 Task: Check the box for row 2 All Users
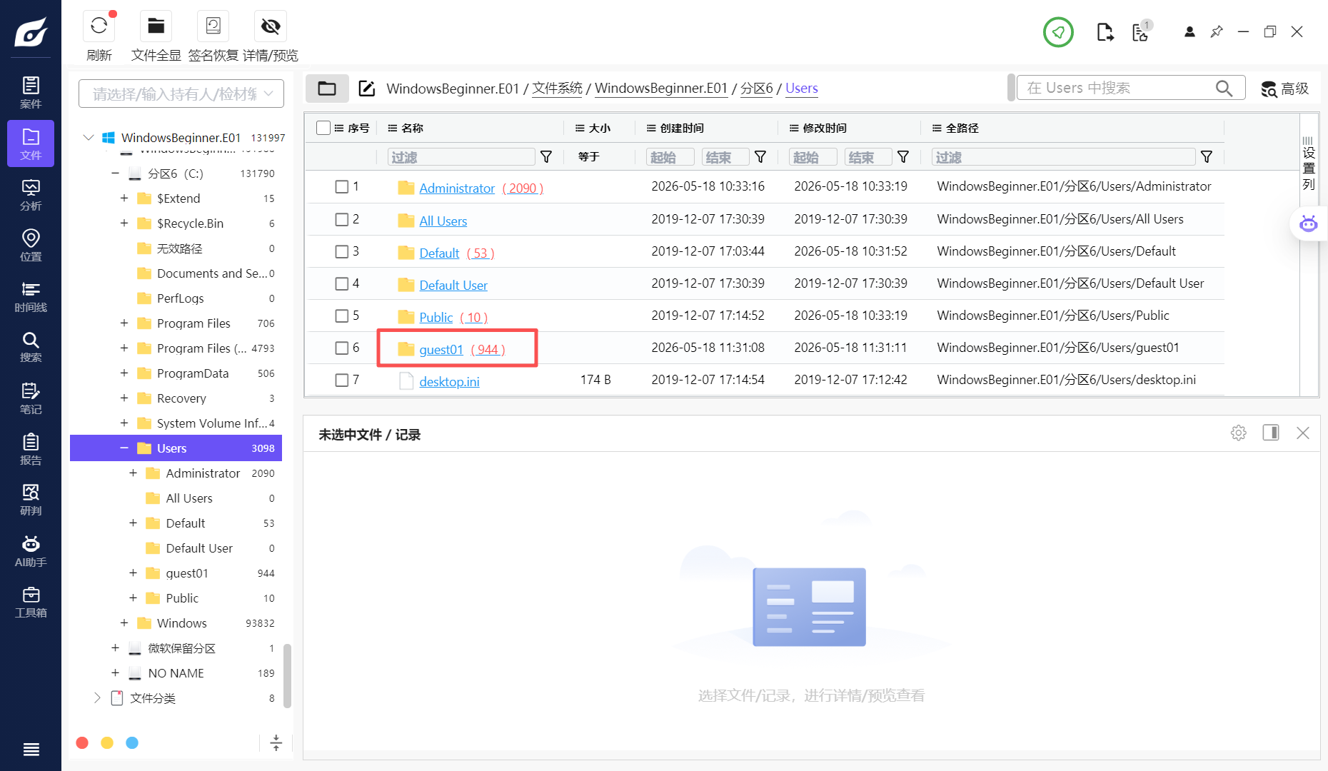point(342,219)
